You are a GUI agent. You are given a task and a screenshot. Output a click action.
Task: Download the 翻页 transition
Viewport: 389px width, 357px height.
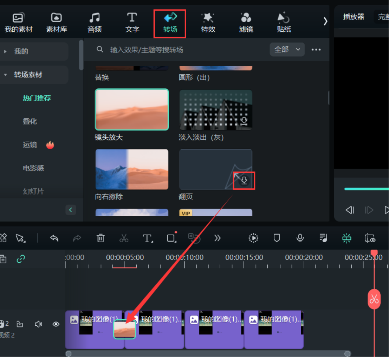click(x=244, y=181)
